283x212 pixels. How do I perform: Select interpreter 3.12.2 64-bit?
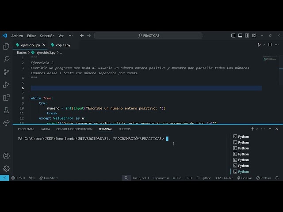click(224, 178)
